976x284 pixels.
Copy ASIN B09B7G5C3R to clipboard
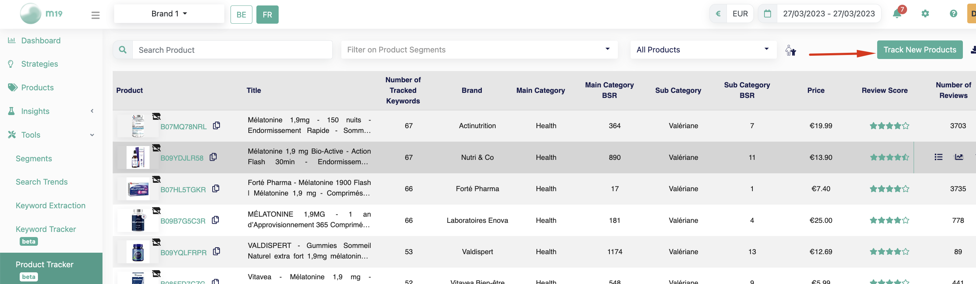(x=215, y=220)
